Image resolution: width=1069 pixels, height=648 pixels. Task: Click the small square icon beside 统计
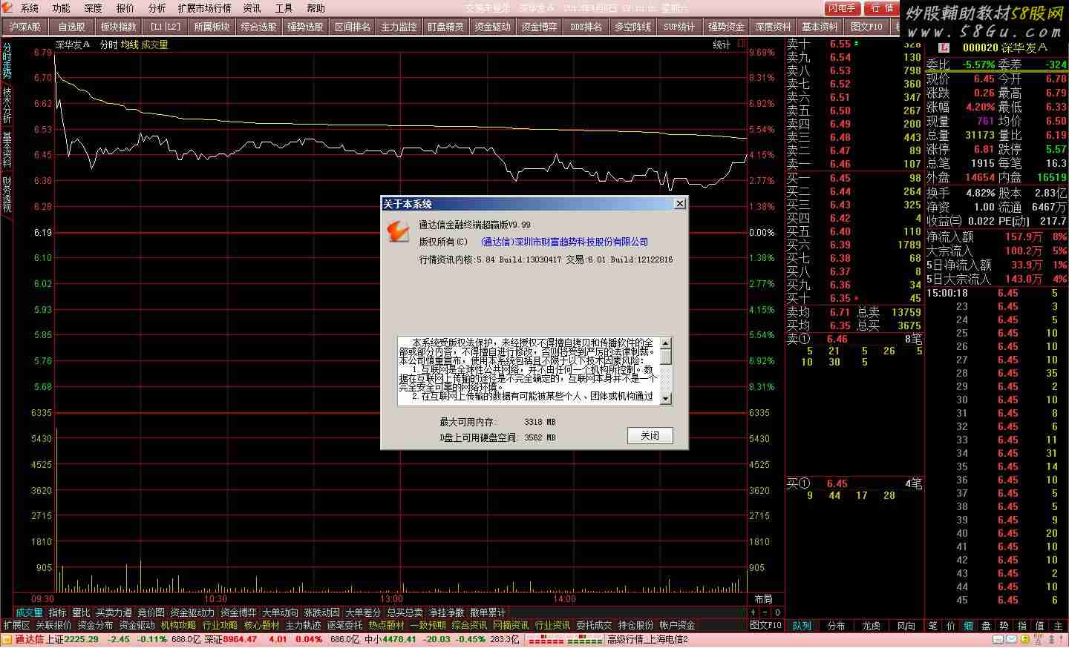click(741, 44)
